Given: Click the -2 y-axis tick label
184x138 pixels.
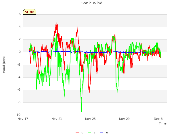Looking at the screenshot, I should click(x=19, y=64).
